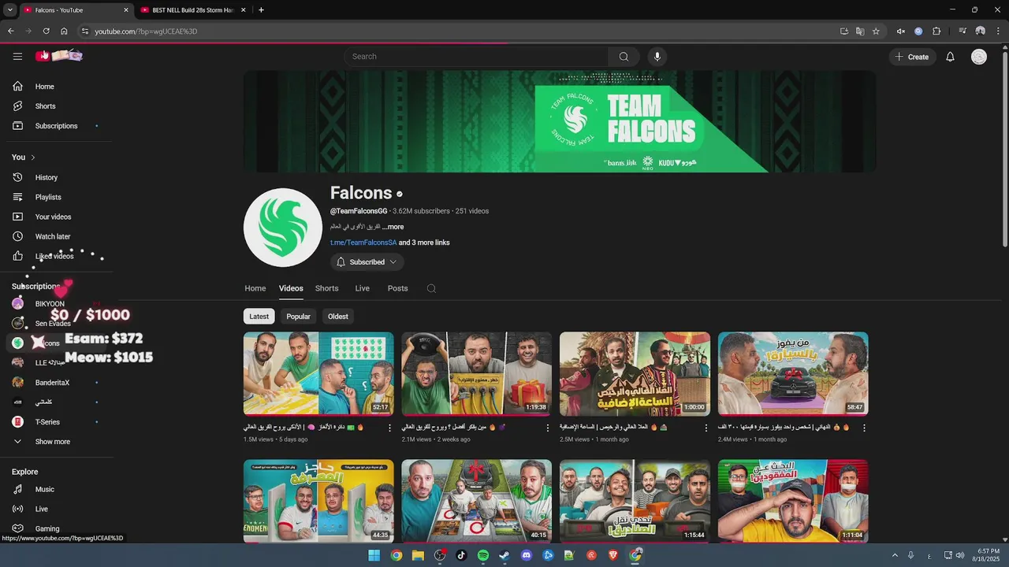
Task: Switch to channel Shorts tab
Action: tap(327, 288)
